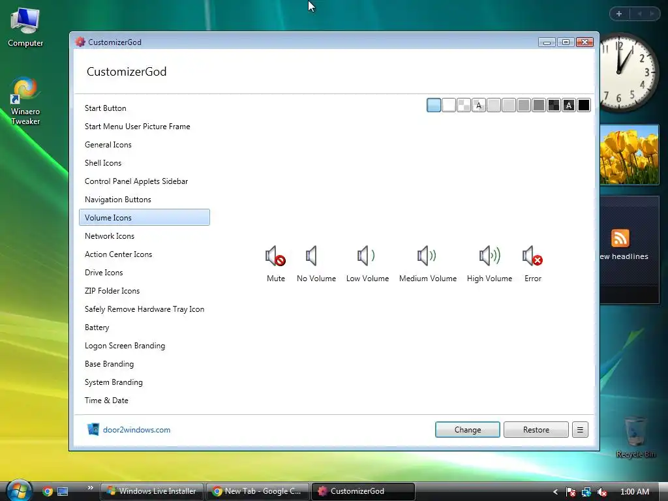Visit the door2windows.com link
Viewport: 668px width, 501px height.
tap(136, 430)
